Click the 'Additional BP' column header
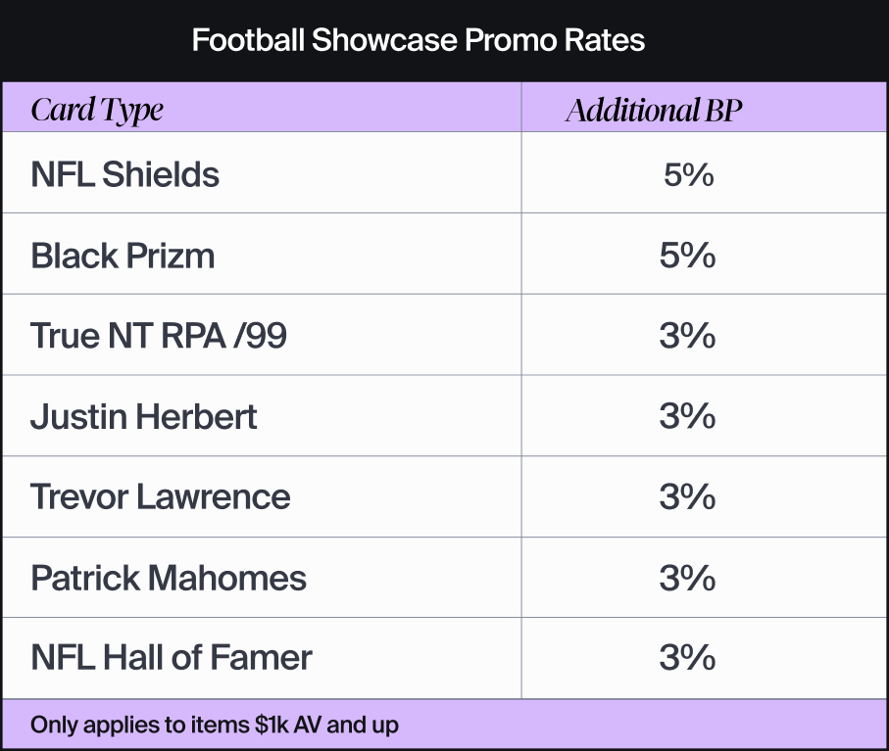Screen dimensions: 889x751 point(654,110)
